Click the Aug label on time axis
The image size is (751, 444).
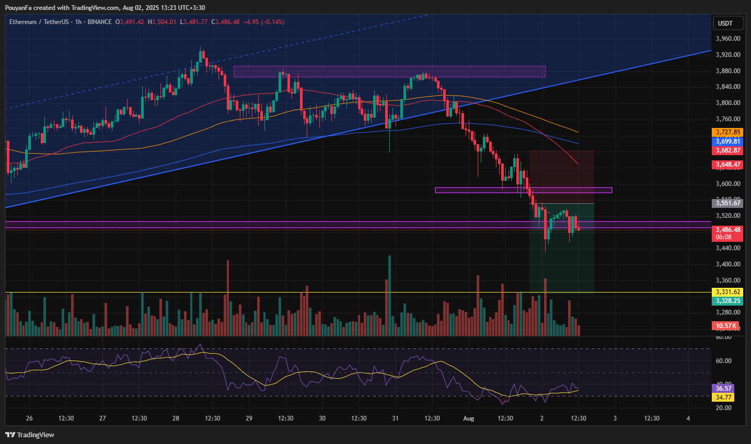pyautogui.click(x=468, y=418)
